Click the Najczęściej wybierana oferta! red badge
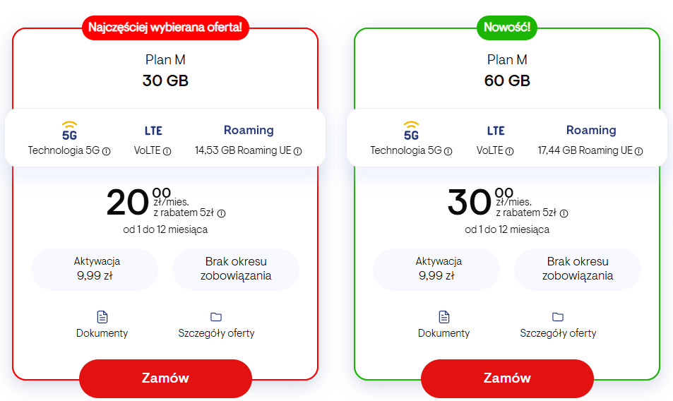The height and width of the screenshot is (401, 673). [x=165, y=28]
